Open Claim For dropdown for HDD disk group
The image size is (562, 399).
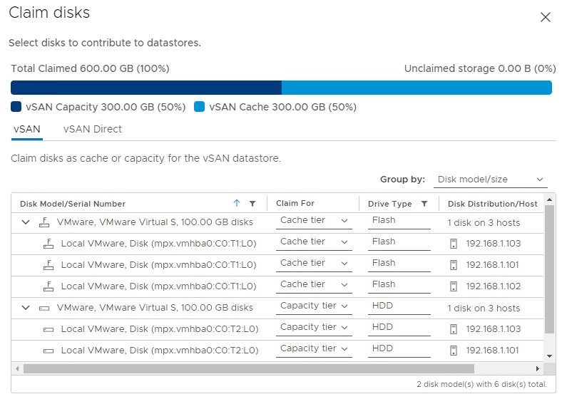[315, 306]
